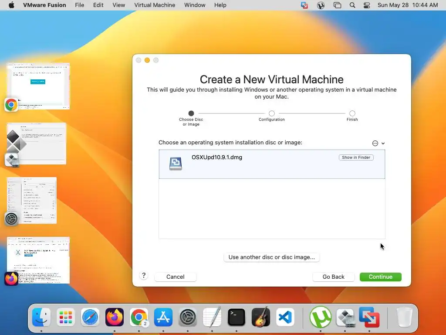This screenshot has width=446, height=335.
Task: Open Boot Camp Assistant from the Dock
Action: (x=345, y=318)
